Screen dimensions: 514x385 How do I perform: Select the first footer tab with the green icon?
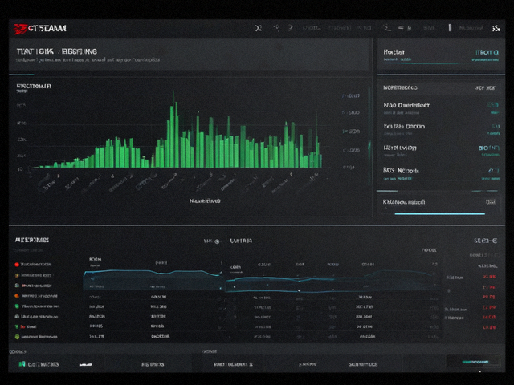(x=39, y=364)
